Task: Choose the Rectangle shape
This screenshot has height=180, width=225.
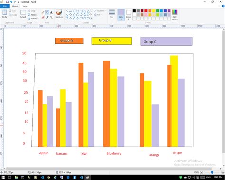Action: (x=77, y=11)
